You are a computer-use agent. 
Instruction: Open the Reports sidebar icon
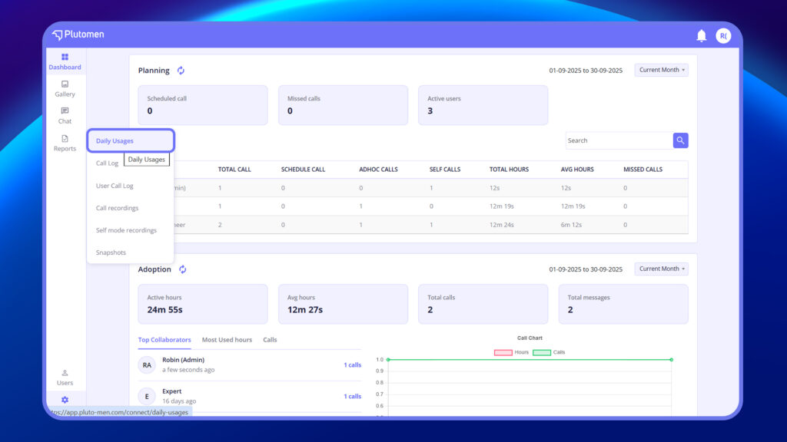65,143
